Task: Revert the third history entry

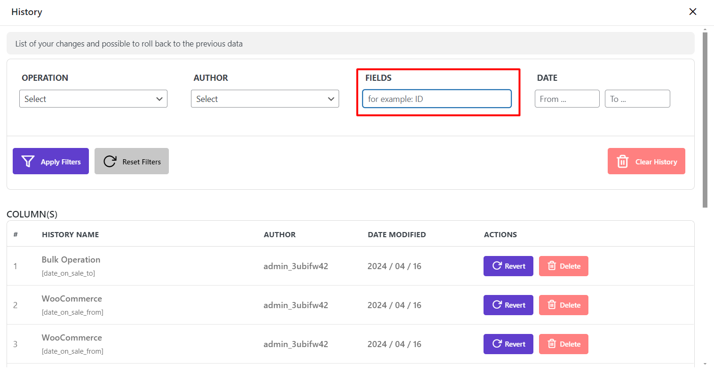Action: pyautogui.click(x=508, y=344)
